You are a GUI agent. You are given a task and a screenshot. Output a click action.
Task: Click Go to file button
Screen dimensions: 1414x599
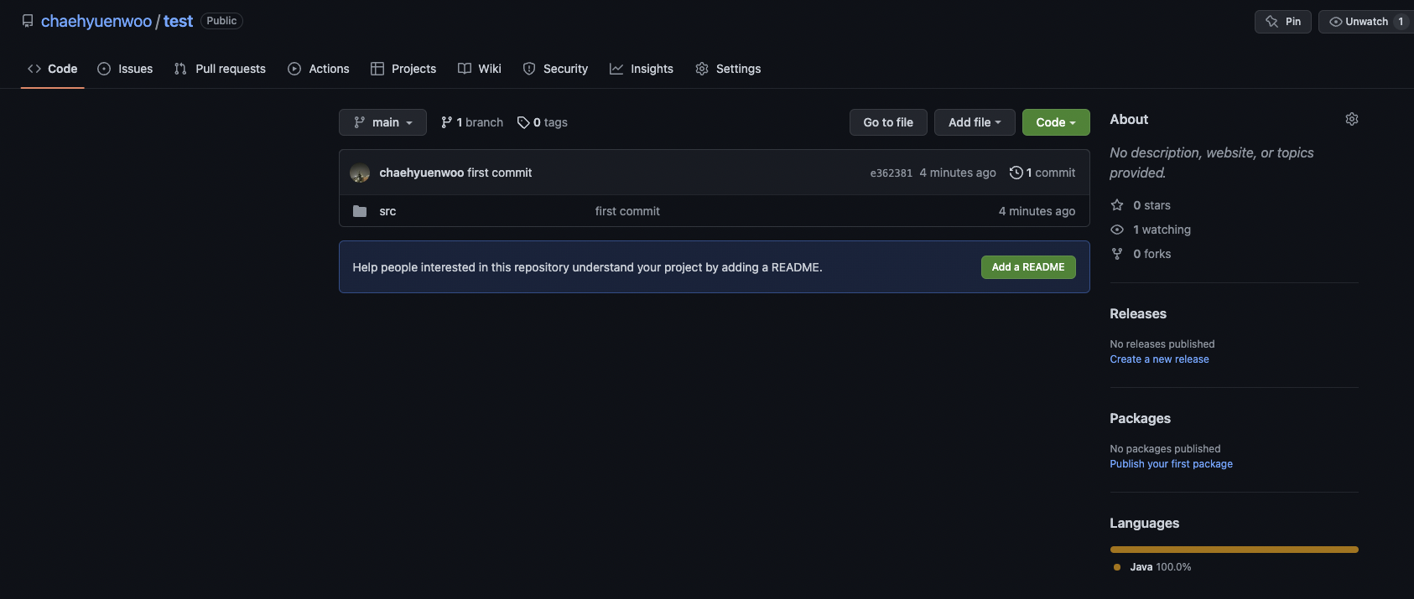tap(888, 122)
